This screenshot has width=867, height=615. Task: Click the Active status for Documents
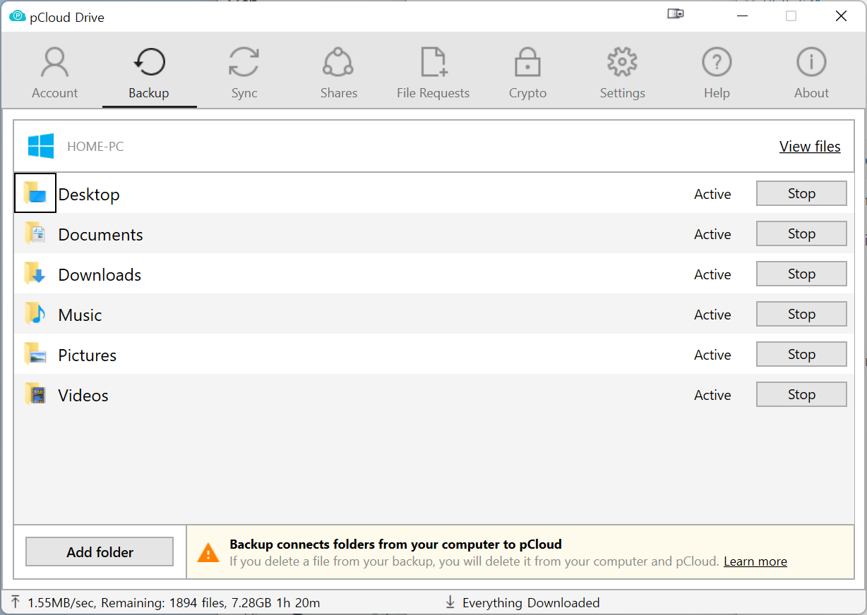[x=712, y=234]
